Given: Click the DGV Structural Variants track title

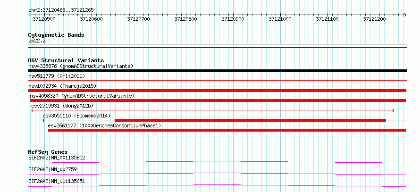Looking at the screenshot, I should [66, 60].
